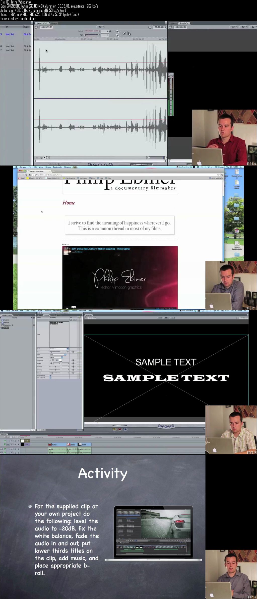Click the Font Color eyedropper icon

(53, 360)
